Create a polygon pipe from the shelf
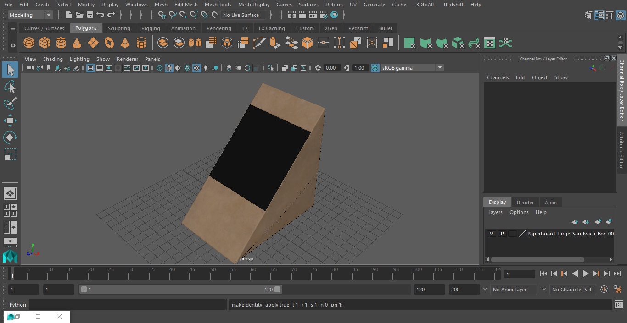The width and height of the screenshot is (627, 323). [141, 43]
